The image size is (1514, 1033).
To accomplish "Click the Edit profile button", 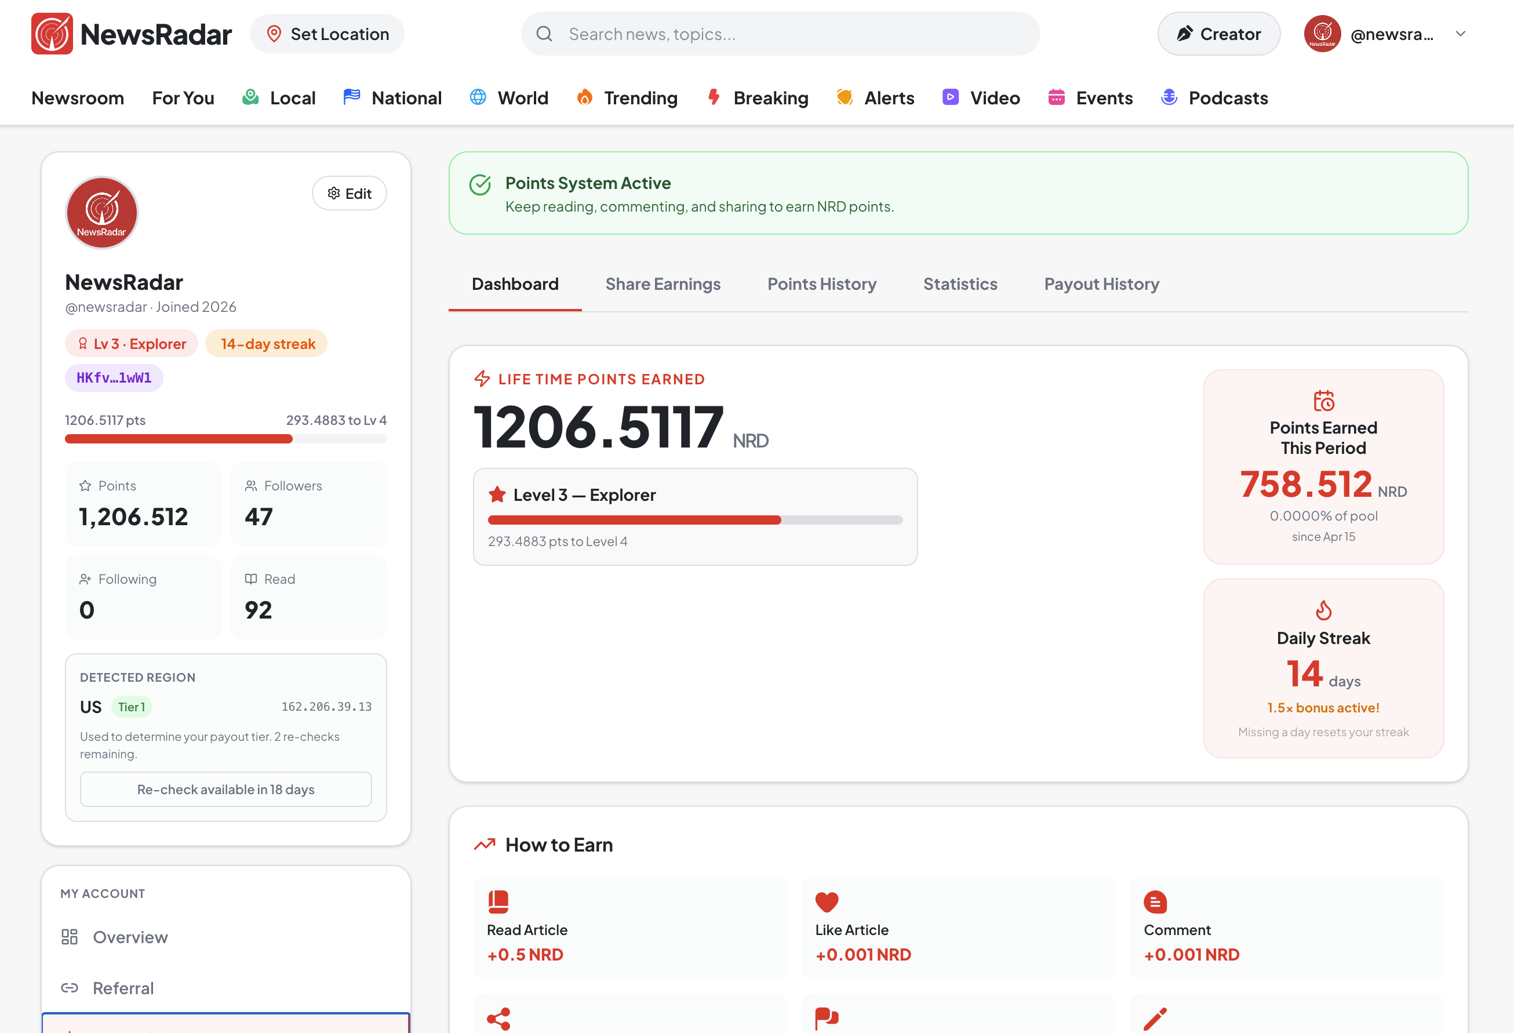I will click(x=349, y=194).
